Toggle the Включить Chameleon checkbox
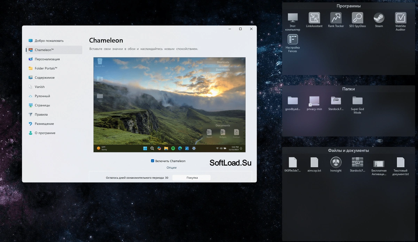Viewport: 418px width, 242px height. pyautogui.click(x=153, y=161)
